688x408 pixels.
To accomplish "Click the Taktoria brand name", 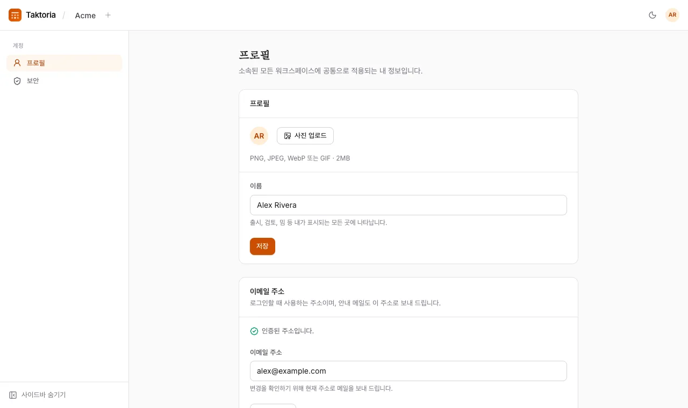I will click(41, 15).
